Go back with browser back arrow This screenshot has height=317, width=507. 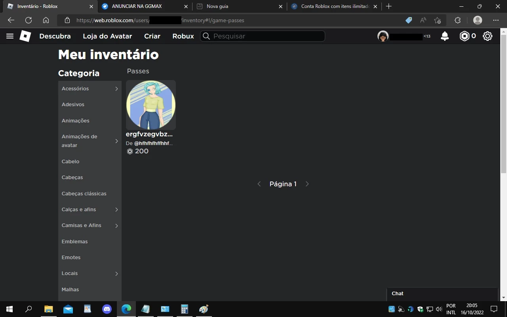click(x=11, y=20)
